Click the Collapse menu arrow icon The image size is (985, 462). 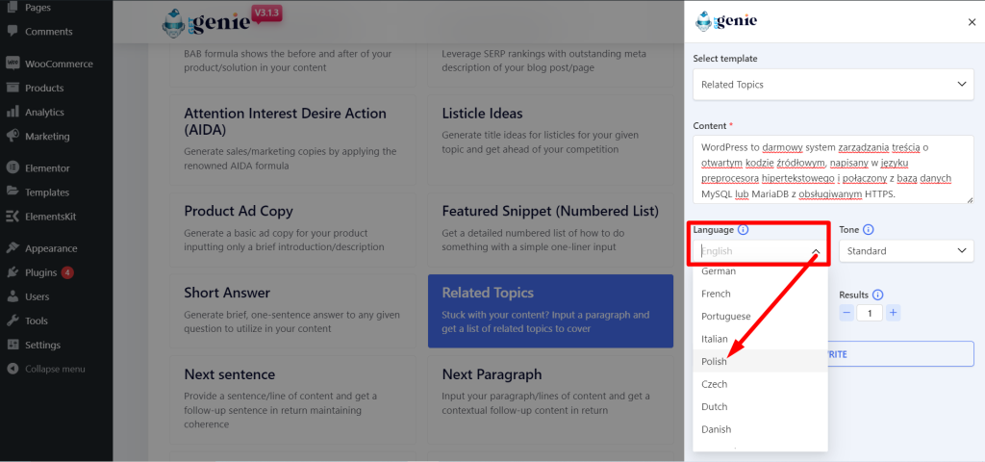coord(12,369)
